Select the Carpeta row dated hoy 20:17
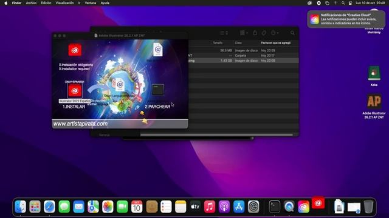Image resolution: width=389 pixels, height=218 pixels. [243, 56]
